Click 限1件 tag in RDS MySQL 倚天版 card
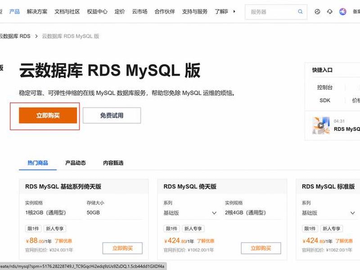 171,229
